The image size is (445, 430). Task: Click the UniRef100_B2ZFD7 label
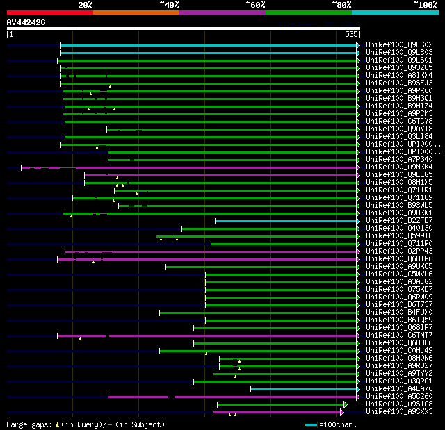[399, 221]
